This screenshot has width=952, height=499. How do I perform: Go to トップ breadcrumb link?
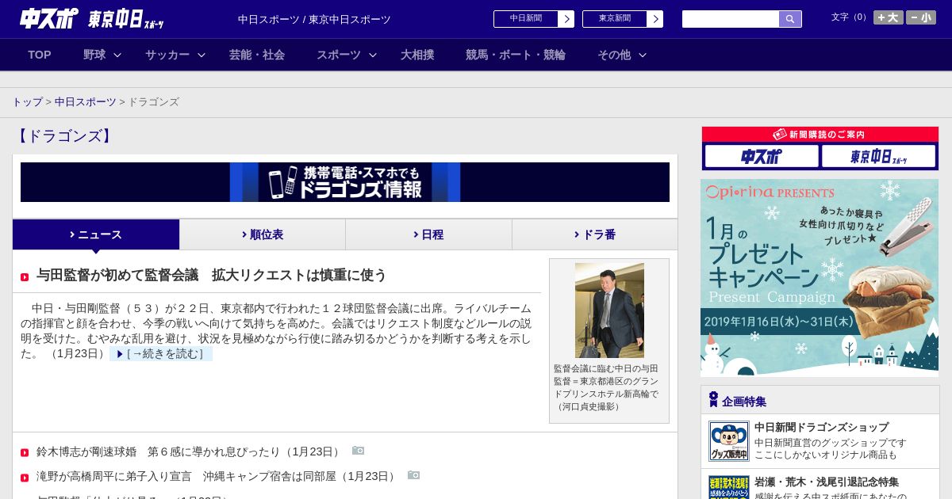(x=28, y=102)
